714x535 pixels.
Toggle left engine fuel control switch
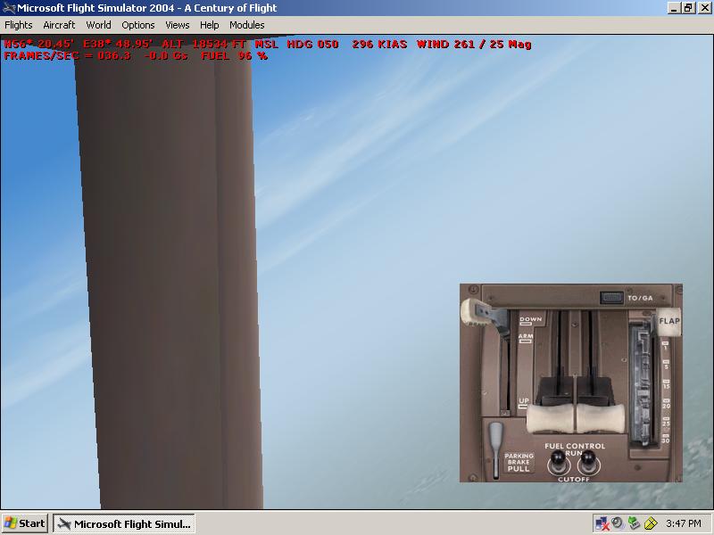click(x=559, y=462)
